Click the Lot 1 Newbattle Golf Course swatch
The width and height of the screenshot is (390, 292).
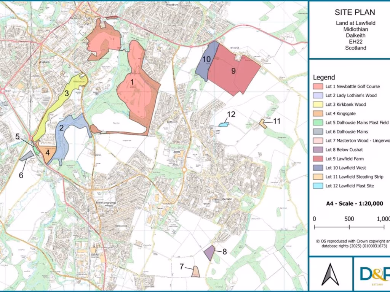(318, 86)
